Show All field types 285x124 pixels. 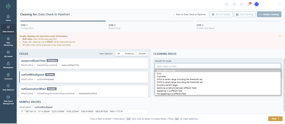click(x=119, y=54)
